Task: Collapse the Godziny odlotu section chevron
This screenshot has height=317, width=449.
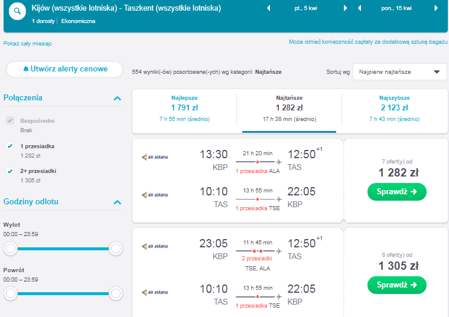Action: point(118,202)
